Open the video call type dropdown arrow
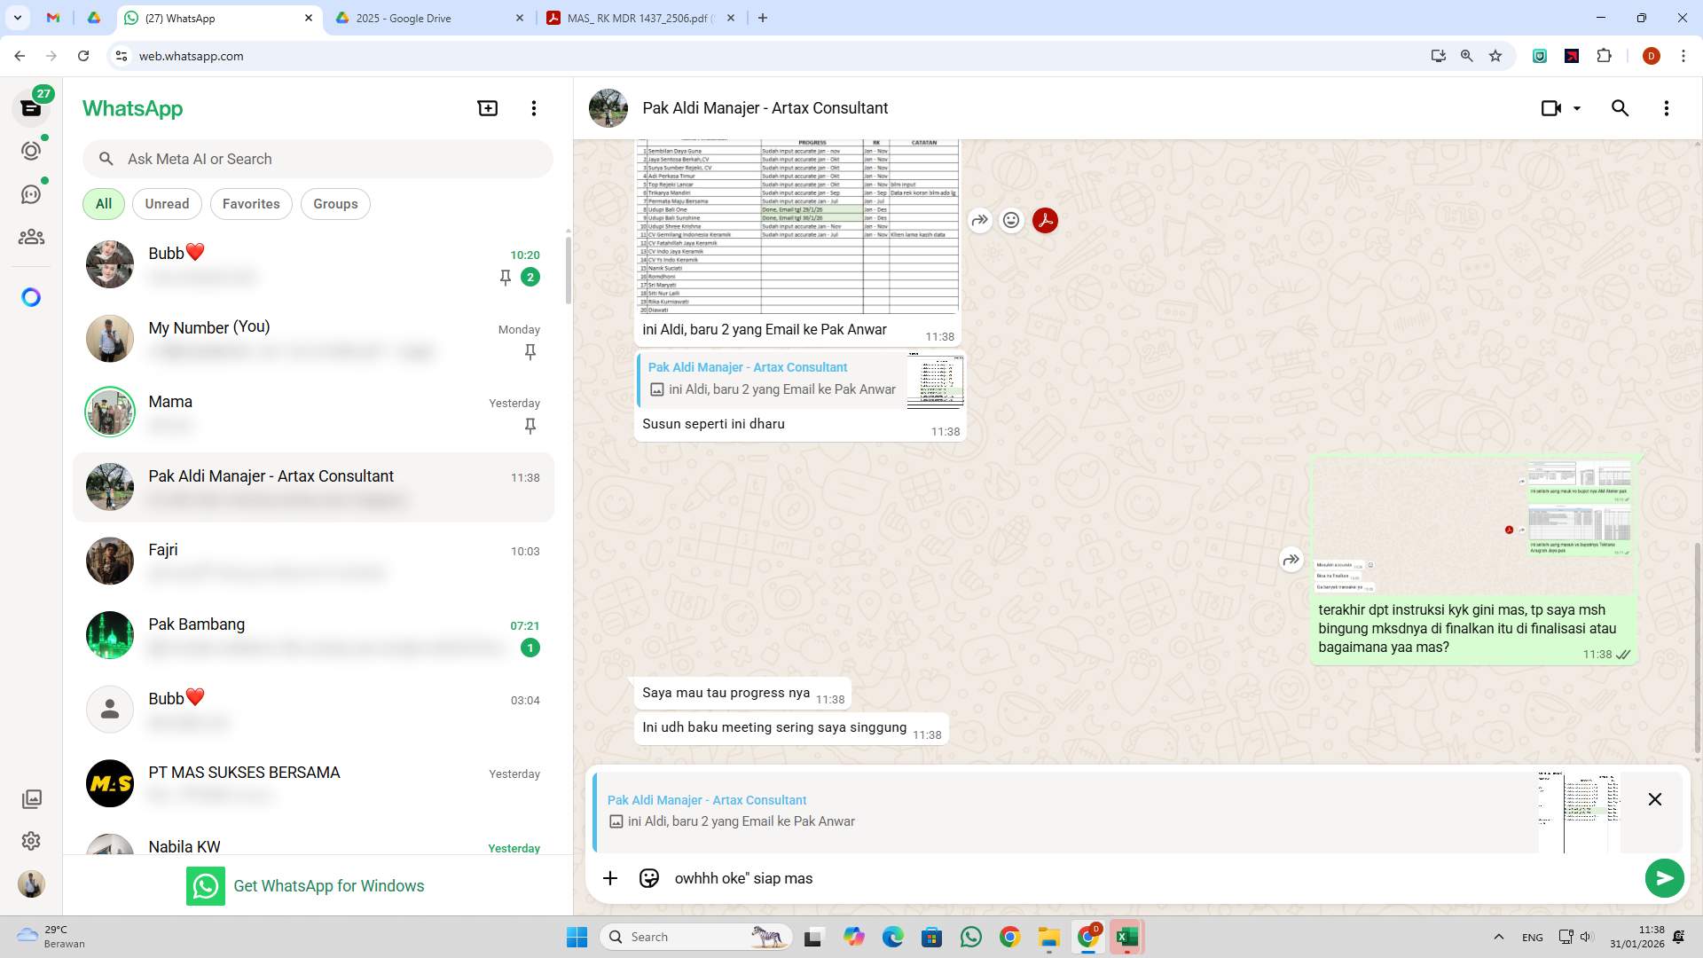 click(1577, 107)
